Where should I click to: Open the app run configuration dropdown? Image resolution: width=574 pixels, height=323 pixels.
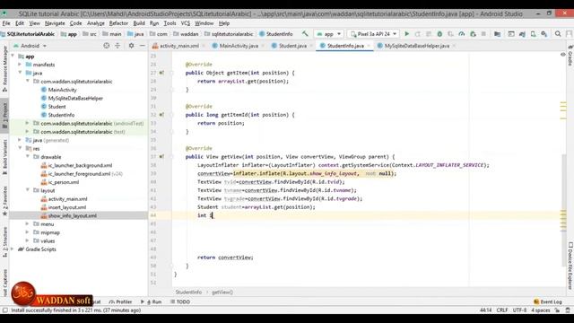click(x=329, y=34)
